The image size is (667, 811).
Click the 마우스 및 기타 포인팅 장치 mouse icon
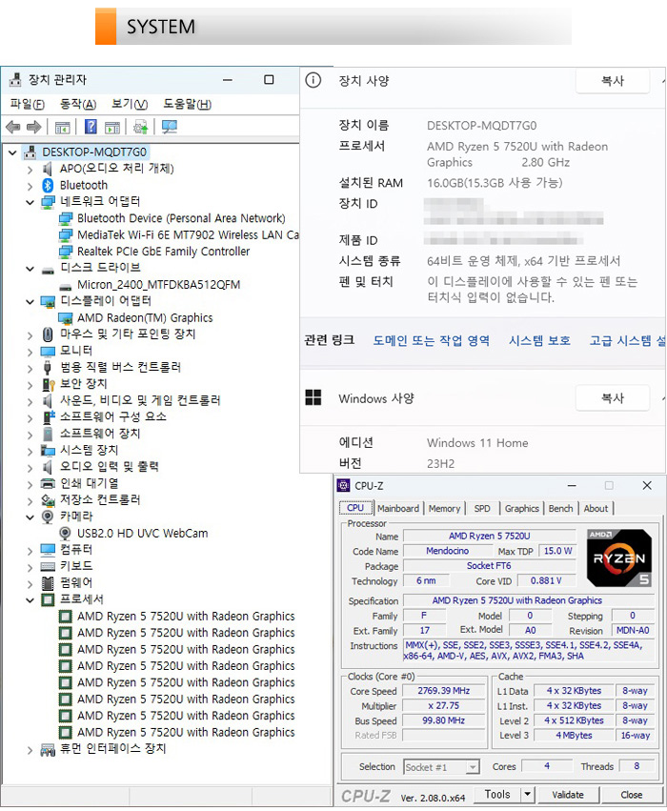[x=48, y=335]
